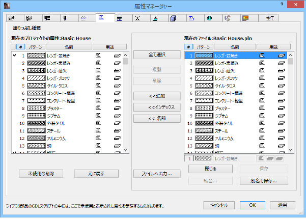306x219 pixels.
Task: Click the 適用 button
Action: point(283,205)
